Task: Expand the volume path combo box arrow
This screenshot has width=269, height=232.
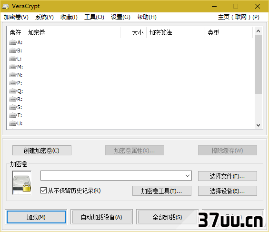Action: tap(188, 175)
